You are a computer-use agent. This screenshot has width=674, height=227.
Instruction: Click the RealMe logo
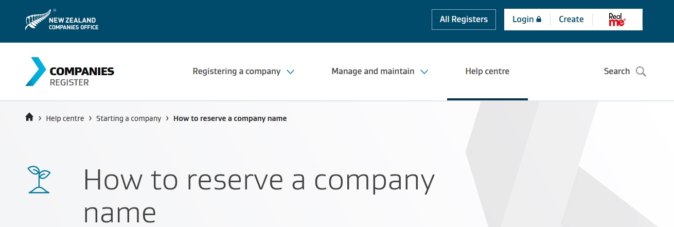tap(616, 20)
